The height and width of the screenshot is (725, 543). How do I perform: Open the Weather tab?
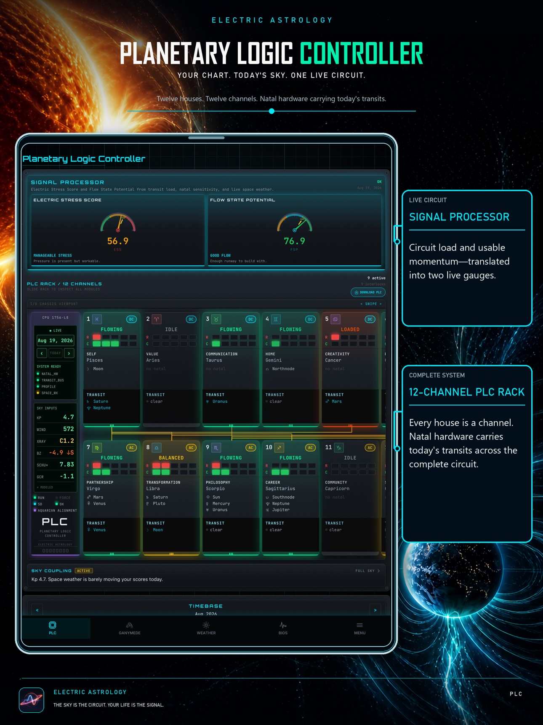tap(206, 628)
